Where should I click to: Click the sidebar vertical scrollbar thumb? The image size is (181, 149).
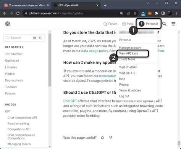tap(50, 60)
